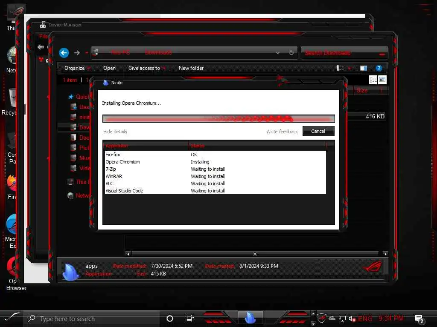Open Firefox desktop shortcut
437x327 pixels.
(12, 187)
